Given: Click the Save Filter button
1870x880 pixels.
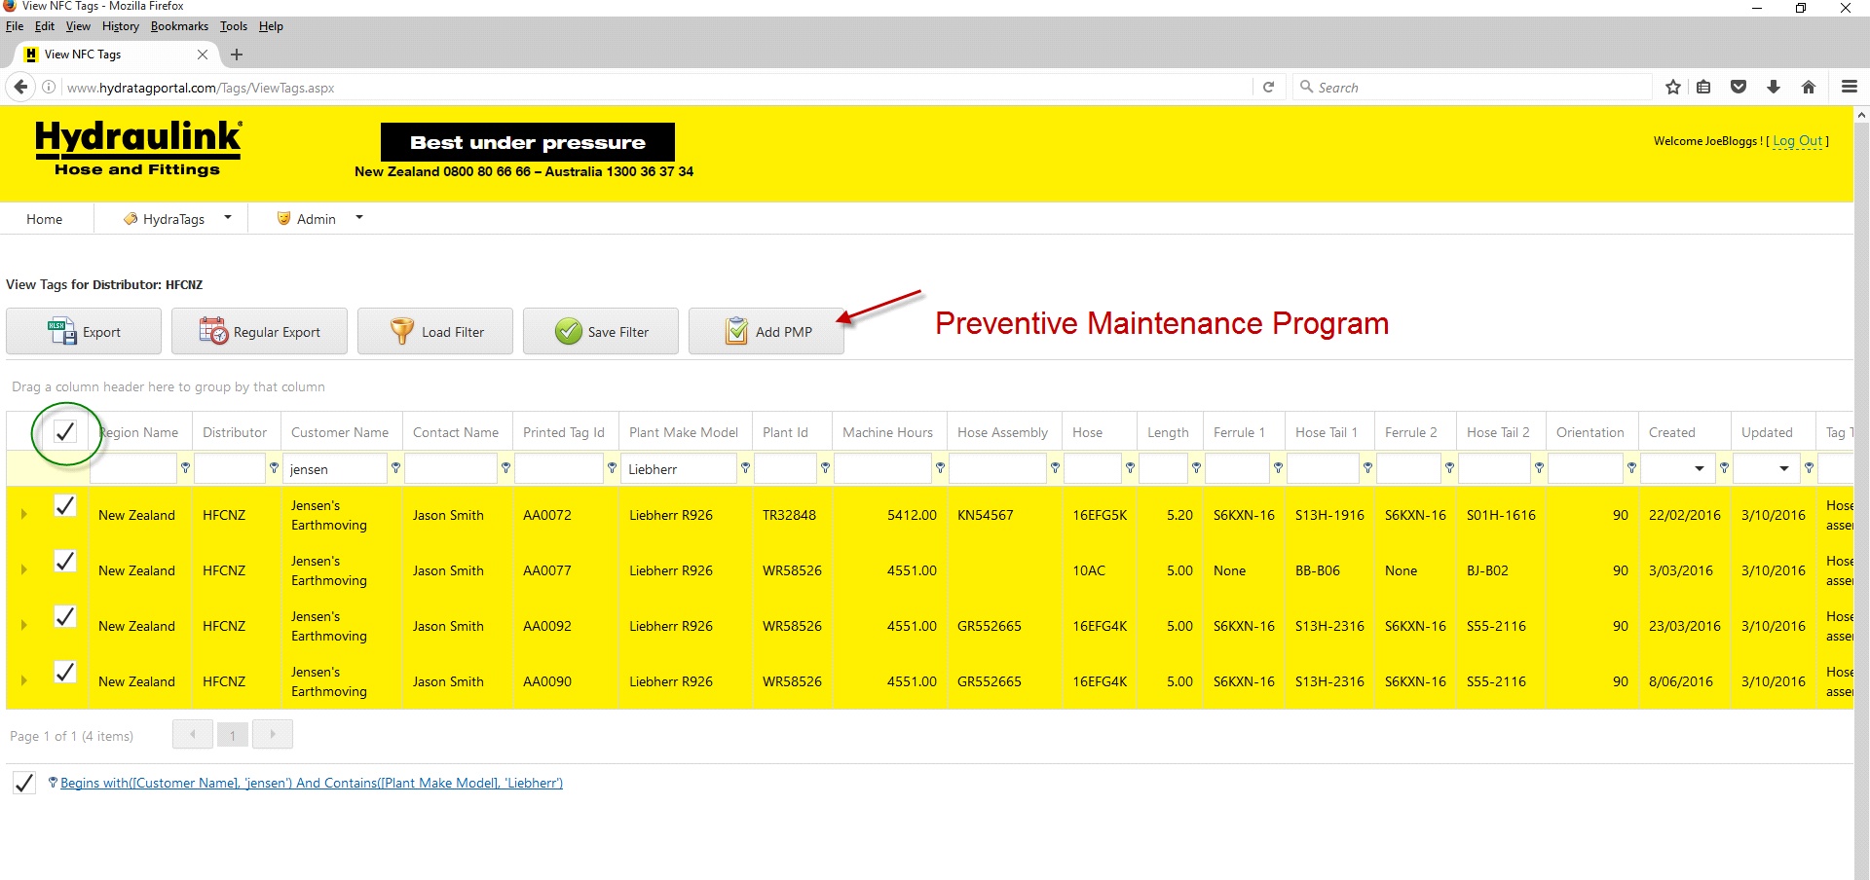Looking at the screenshot, I should tap(601, 331).
